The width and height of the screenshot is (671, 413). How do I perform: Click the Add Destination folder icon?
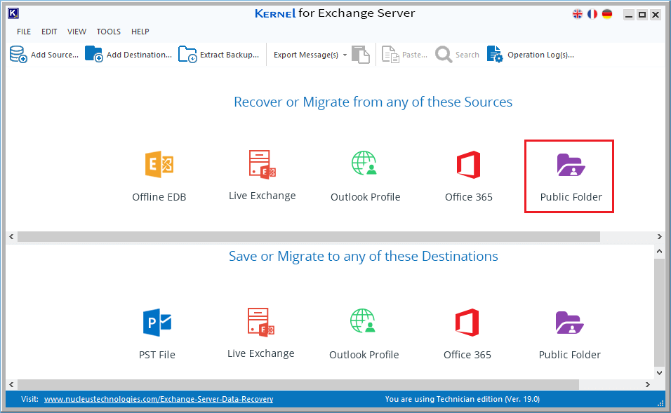pos(94,54)
